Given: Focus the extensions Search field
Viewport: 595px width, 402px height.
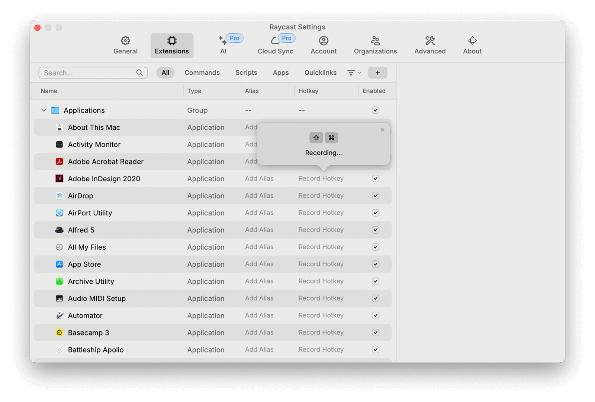Looking at the screenshot, I should (89, 73).
